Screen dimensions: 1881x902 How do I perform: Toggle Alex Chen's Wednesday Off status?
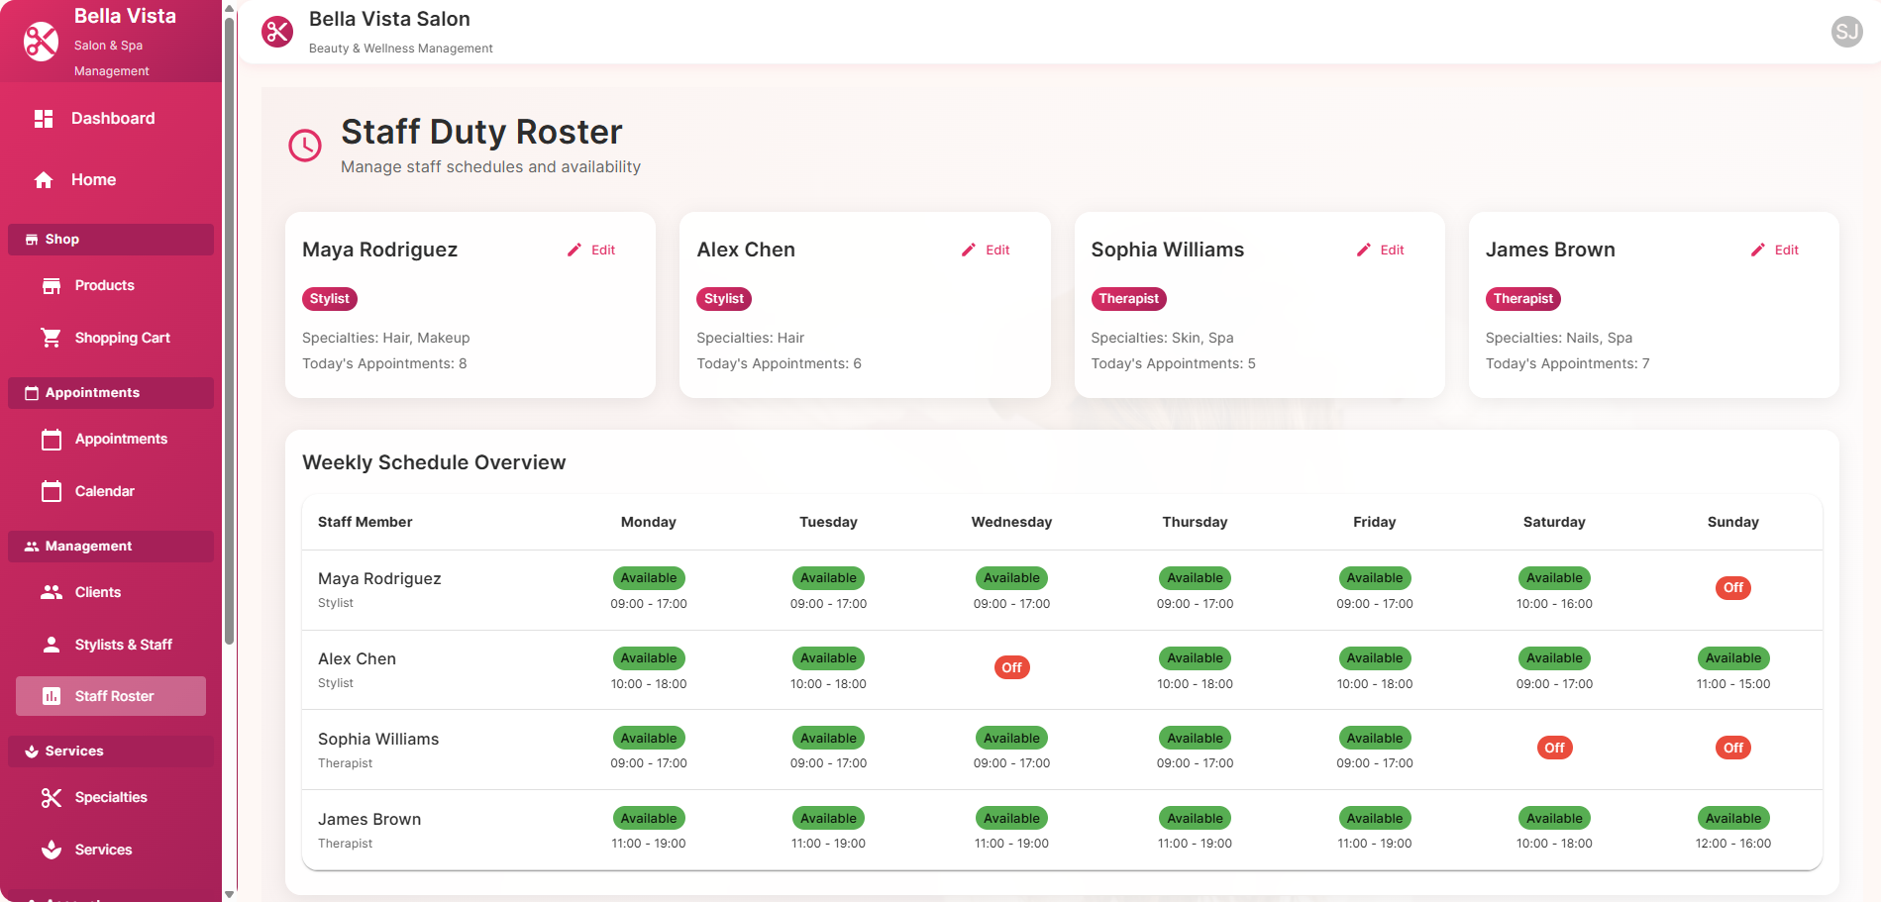coord(1011,667)
